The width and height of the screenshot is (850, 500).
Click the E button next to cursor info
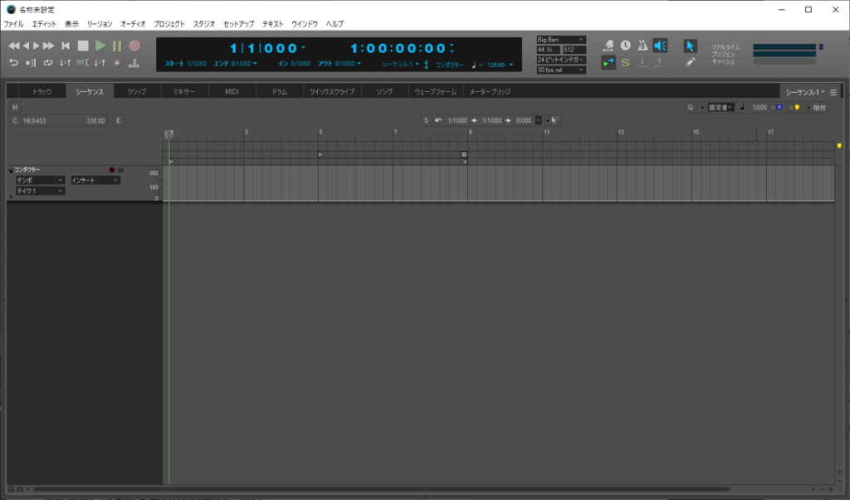pyautogui.click(x=118, y=121)
